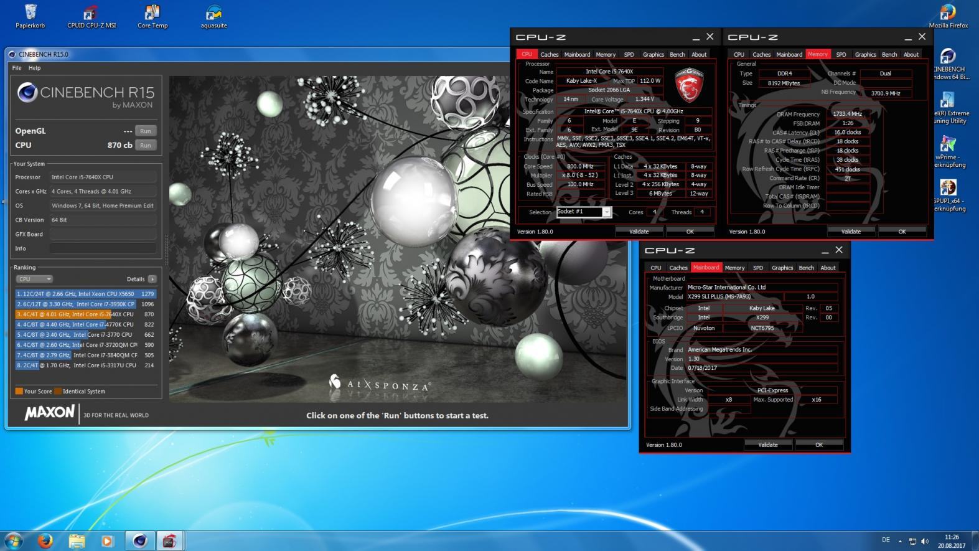Click the rendered Cinebench scene image
The height and width of the screenshot is (551, 979).
(x=398, y=239)
